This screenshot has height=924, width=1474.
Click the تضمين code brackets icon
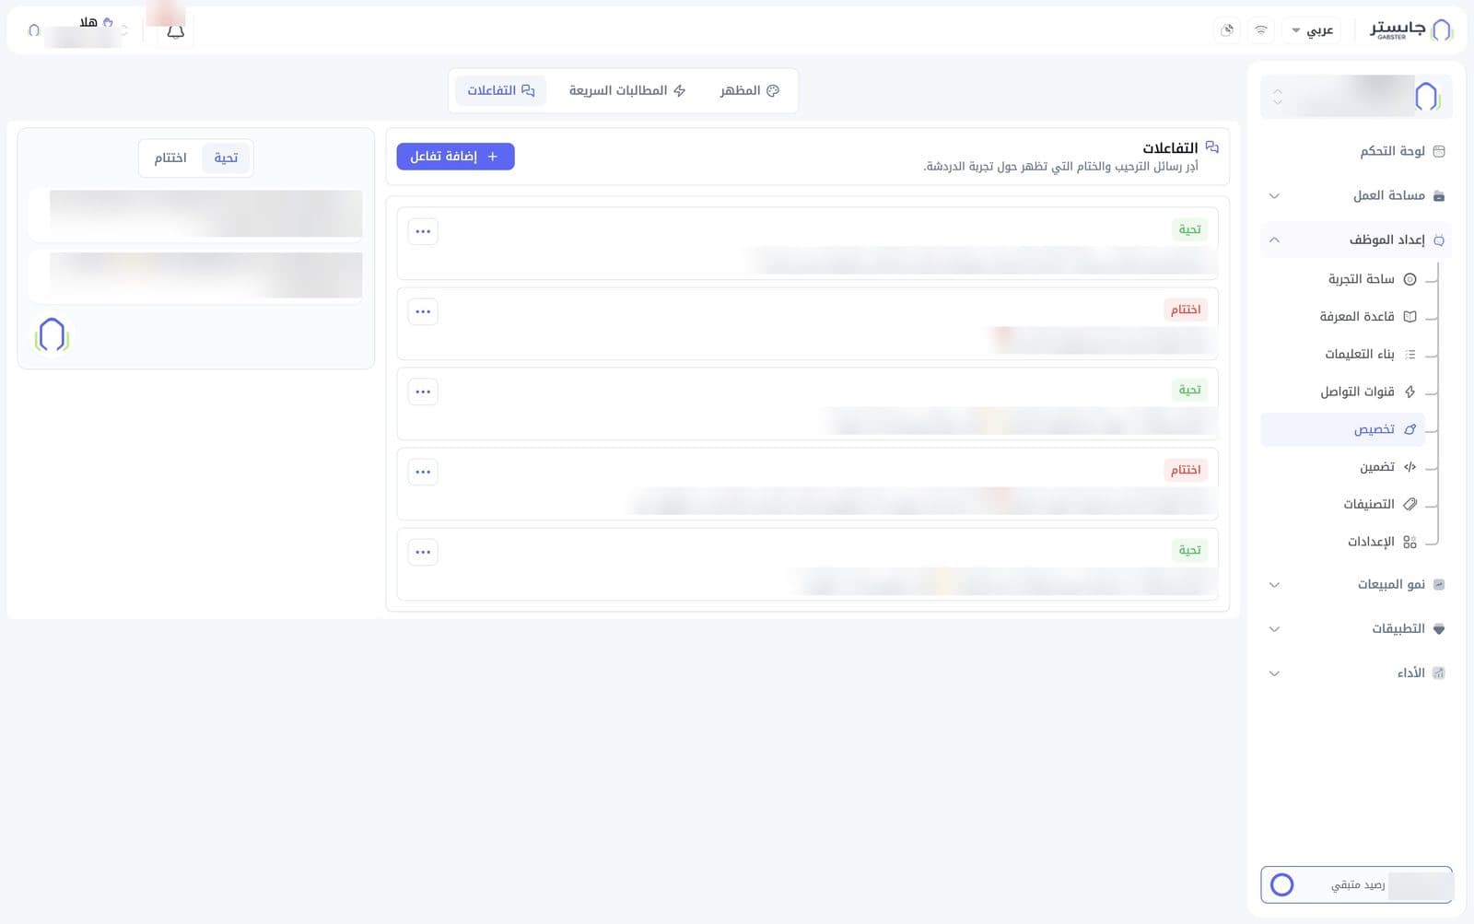point(1410,467)
